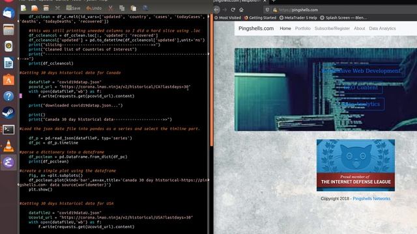
Task: Open the Splash Screen — Blen... bookmark
Action: click(343, 18)
